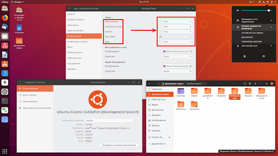Open the Amazon launcher in dock

point(5,82)
